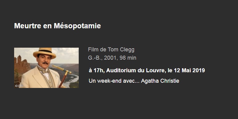Open the Meurtre en Mésopotamie film thumbnail

46,68
